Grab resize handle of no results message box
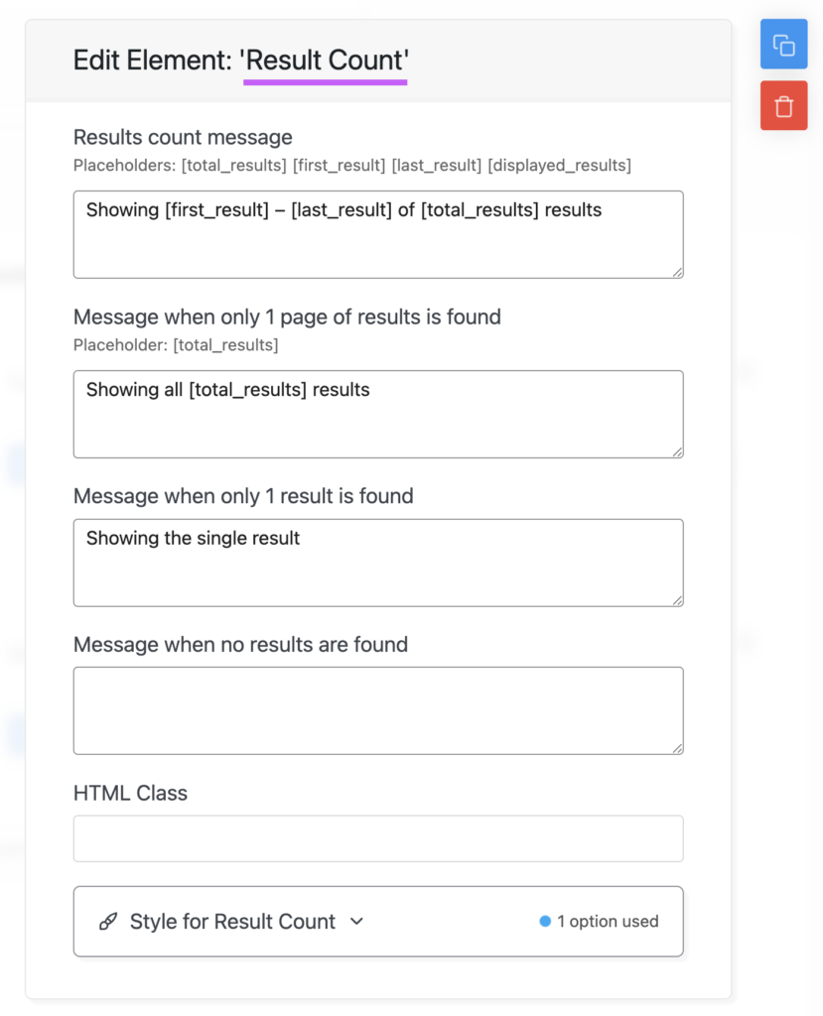The height and width of the screenshot is (1016, 823). pyautogui.click(x=677, y=748)
